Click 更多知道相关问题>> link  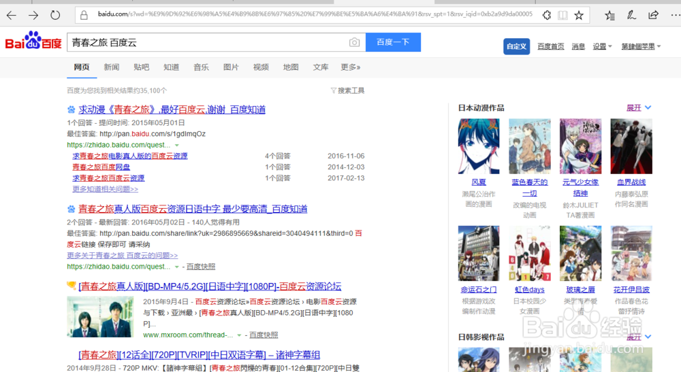(x=105, y=189)
